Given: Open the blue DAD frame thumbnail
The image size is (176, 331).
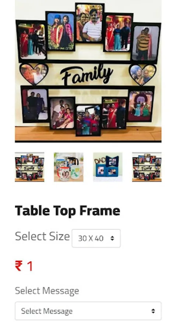Looking at the screenshot, I should tap(108, 167).
